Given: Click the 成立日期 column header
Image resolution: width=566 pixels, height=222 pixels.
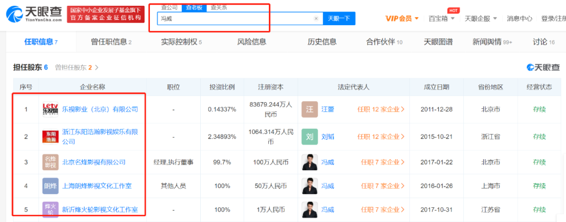Looking at the screenshot, I should click(x=437, y=87).
